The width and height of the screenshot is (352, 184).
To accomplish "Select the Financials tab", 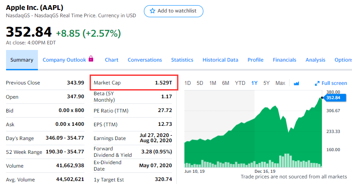I will pyautogui.click(x=284, y=60).
